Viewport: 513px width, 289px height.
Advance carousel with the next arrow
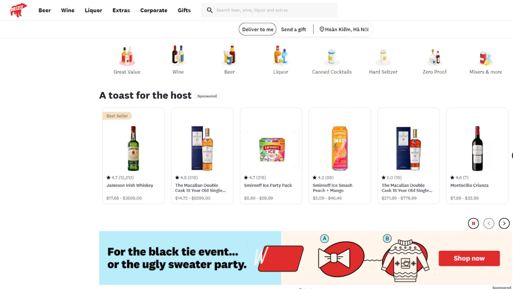[x=504, y=223]
